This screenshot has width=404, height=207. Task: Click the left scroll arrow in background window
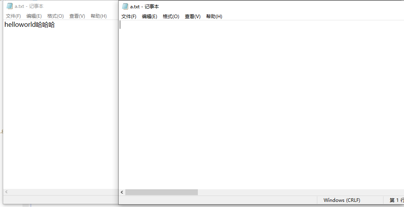tap(6, 192)
